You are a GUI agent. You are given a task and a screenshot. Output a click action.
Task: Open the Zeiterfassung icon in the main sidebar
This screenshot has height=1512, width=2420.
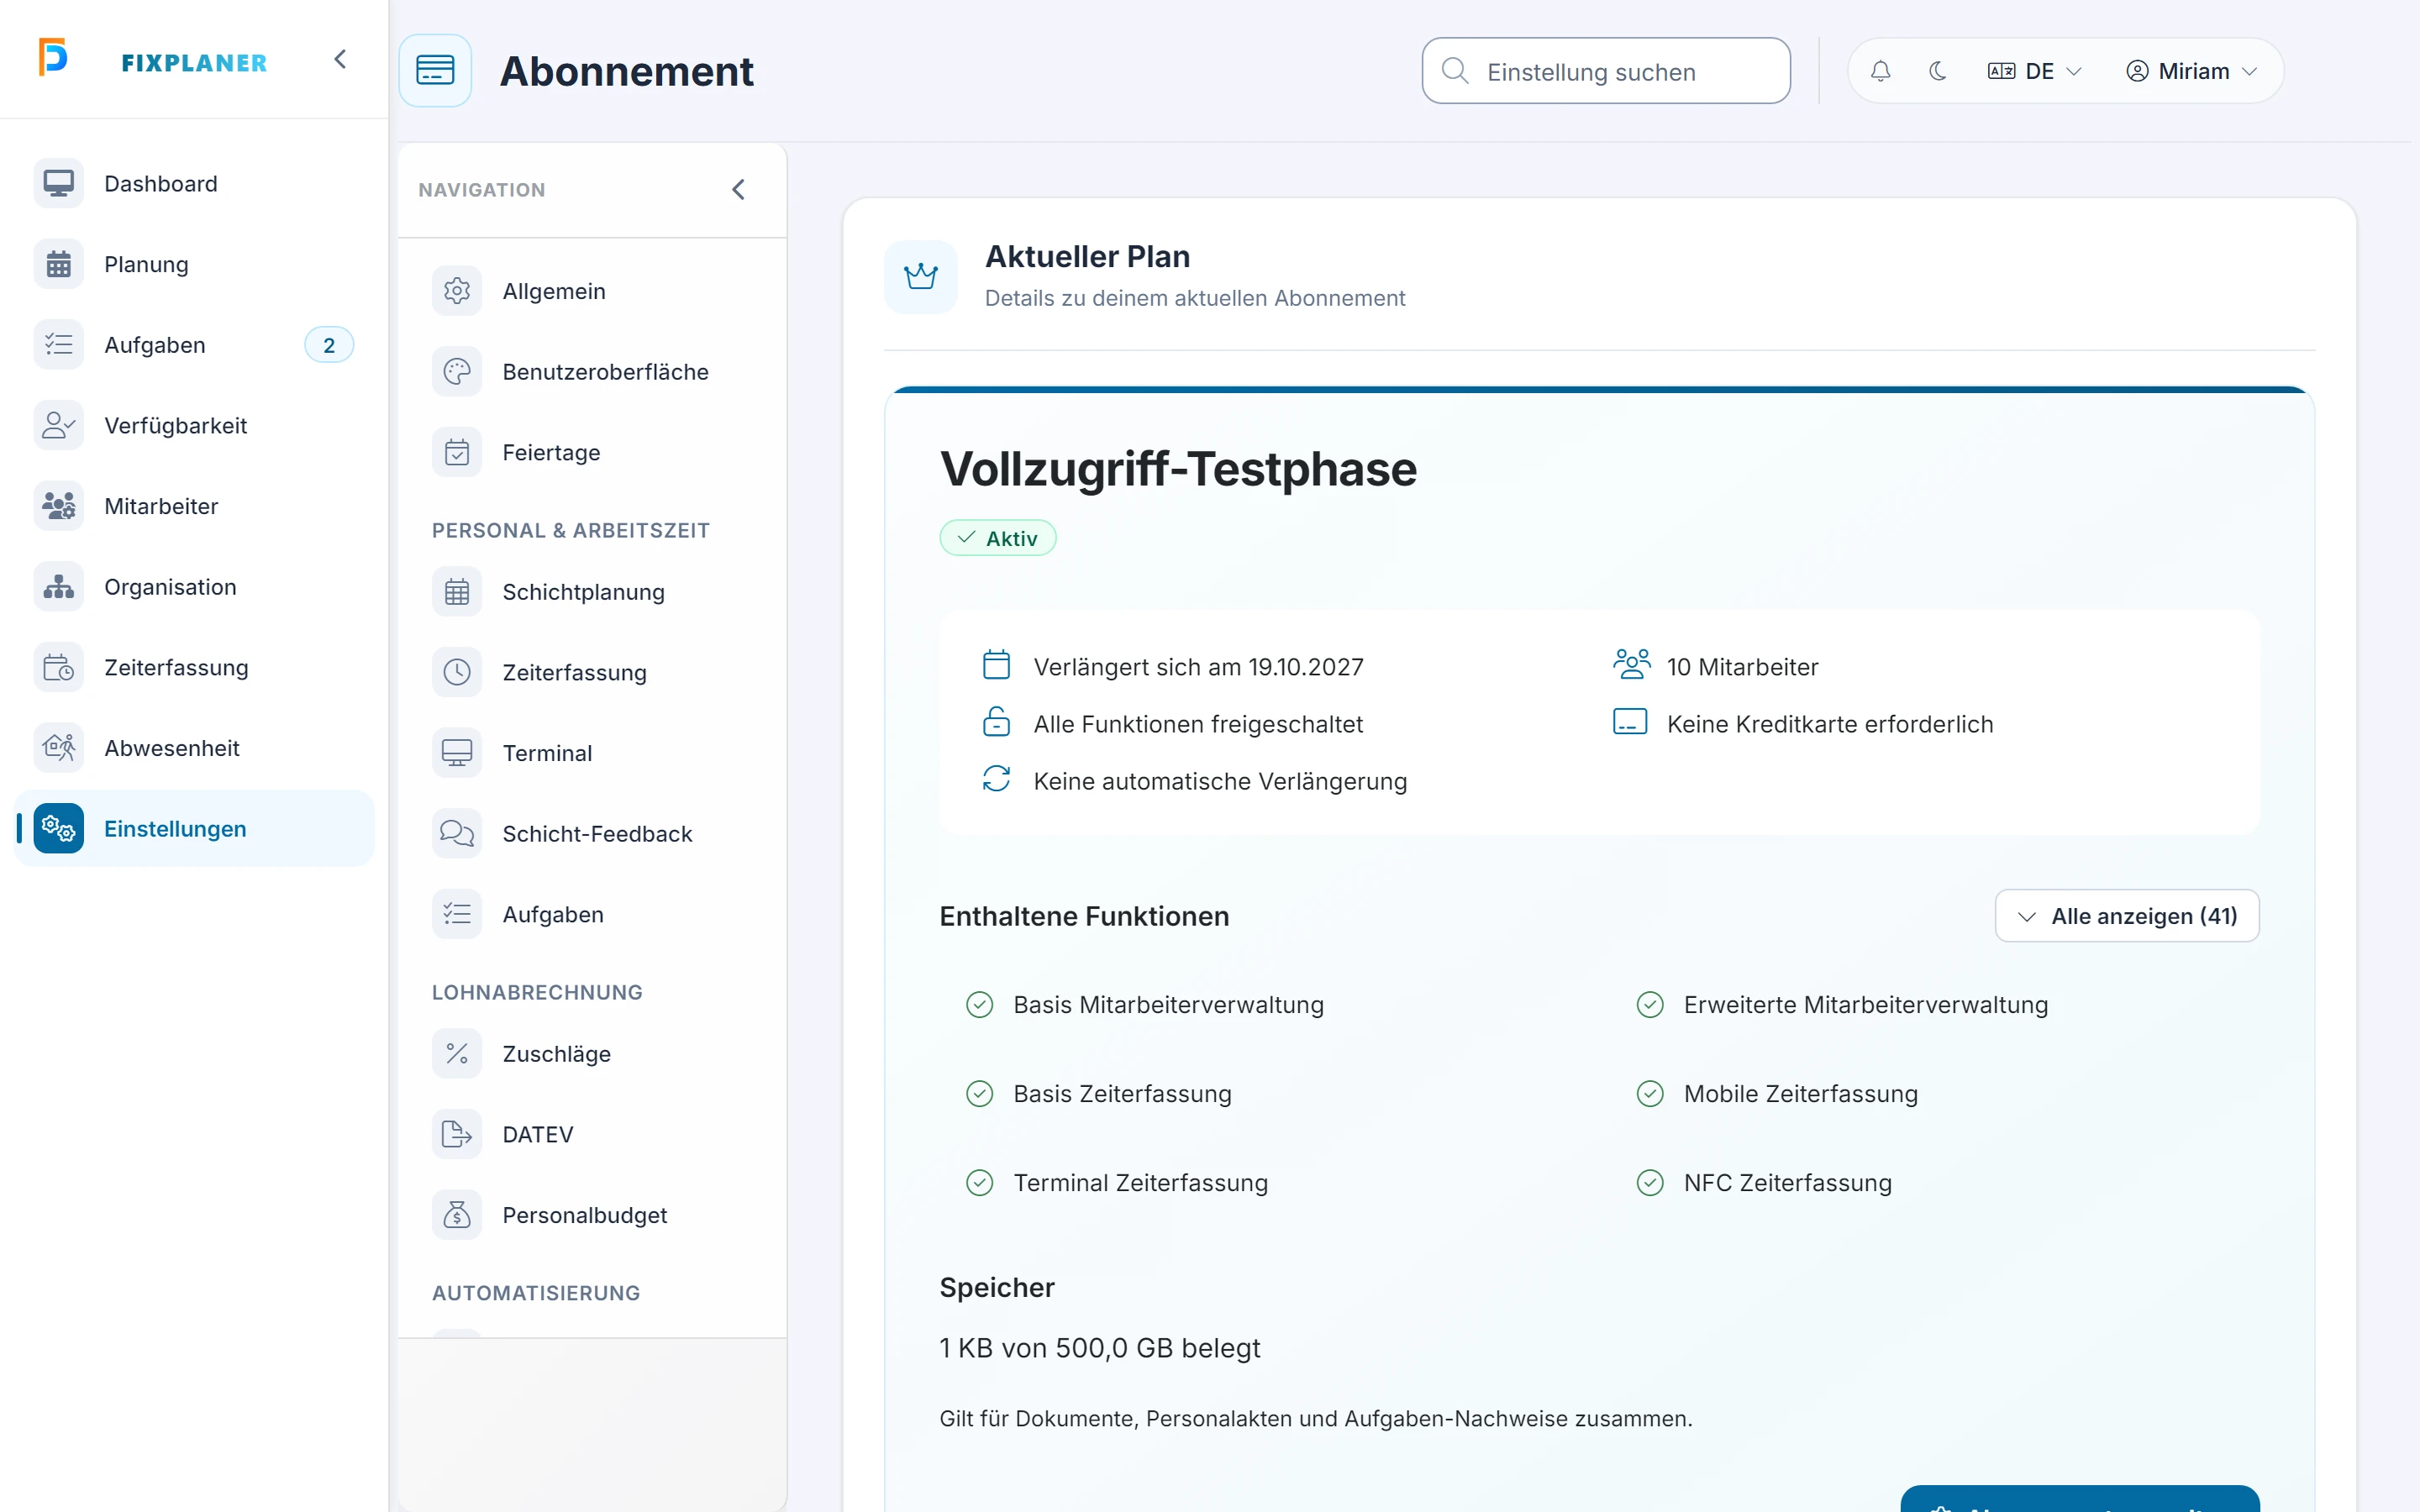point(58,668)
